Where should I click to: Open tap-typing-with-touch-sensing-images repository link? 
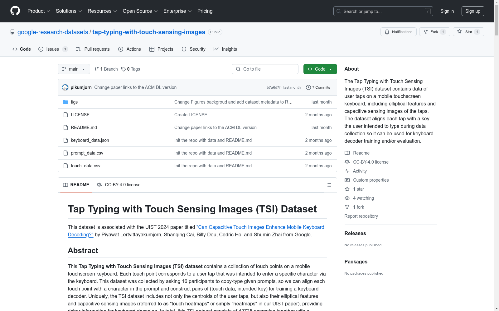[149, 32]
